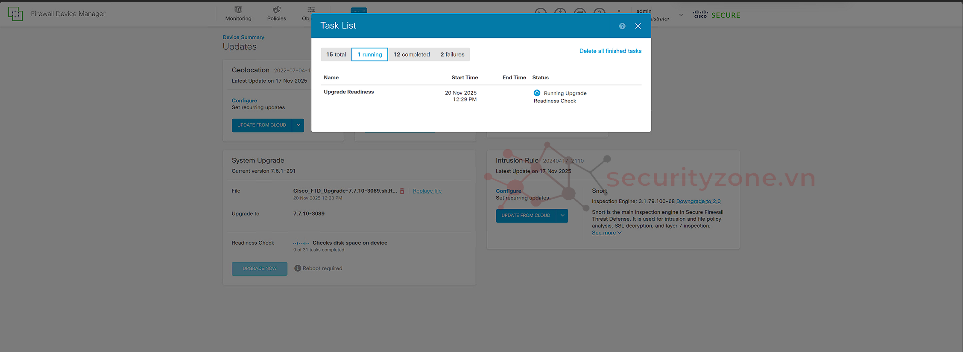
Task: Filter by 2 failures tab
Action: [452, 55]
